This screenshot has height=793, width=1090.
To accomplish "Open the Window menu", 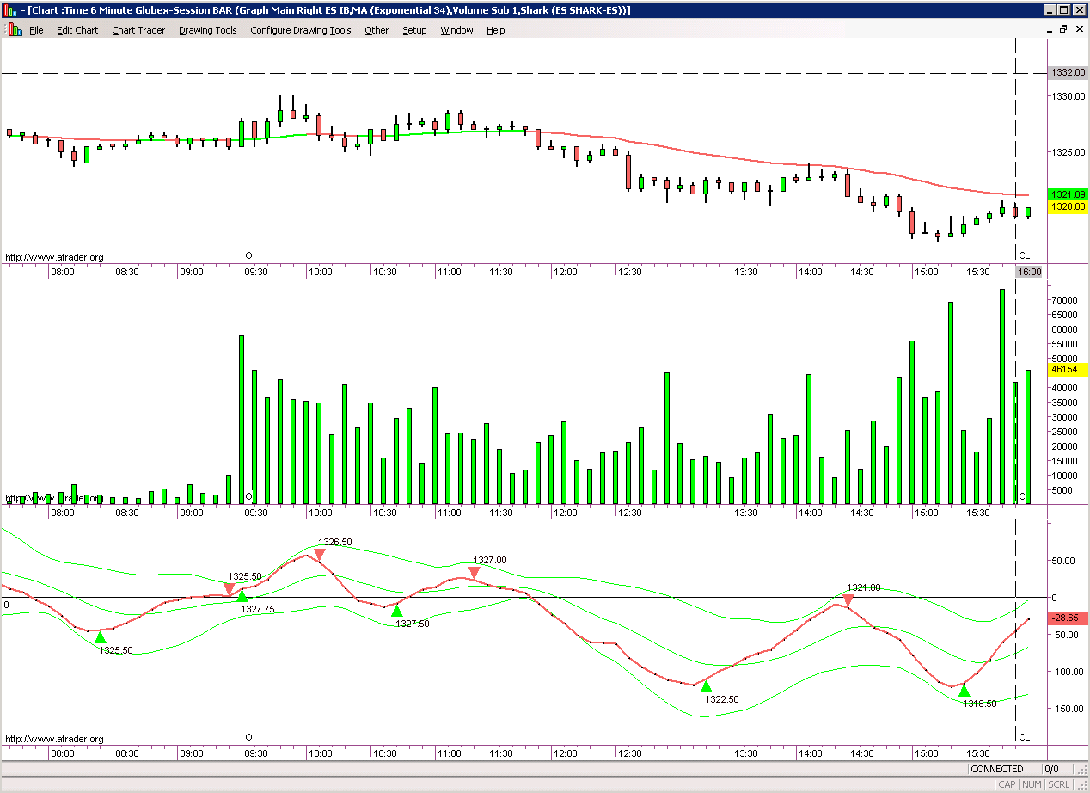I will [x=456, y=30].
